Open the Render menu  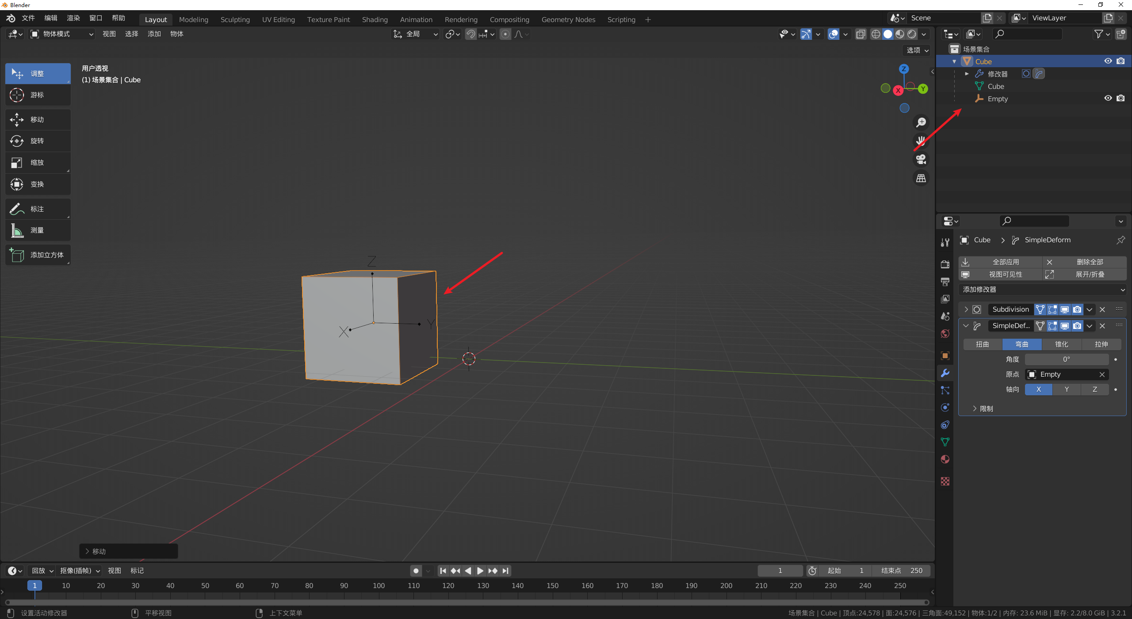[73, 18]
